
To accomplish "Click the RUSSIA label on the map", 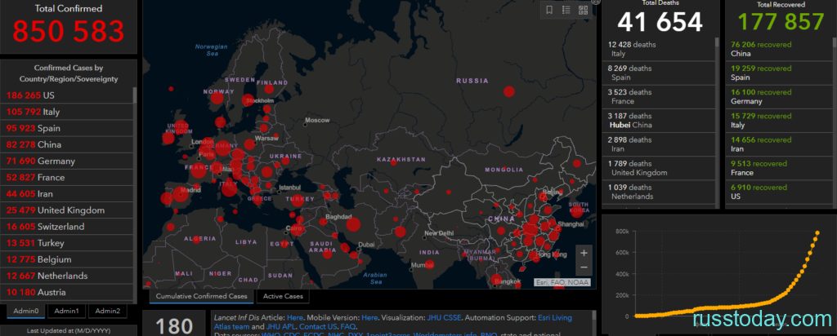I will coord(472,81).
